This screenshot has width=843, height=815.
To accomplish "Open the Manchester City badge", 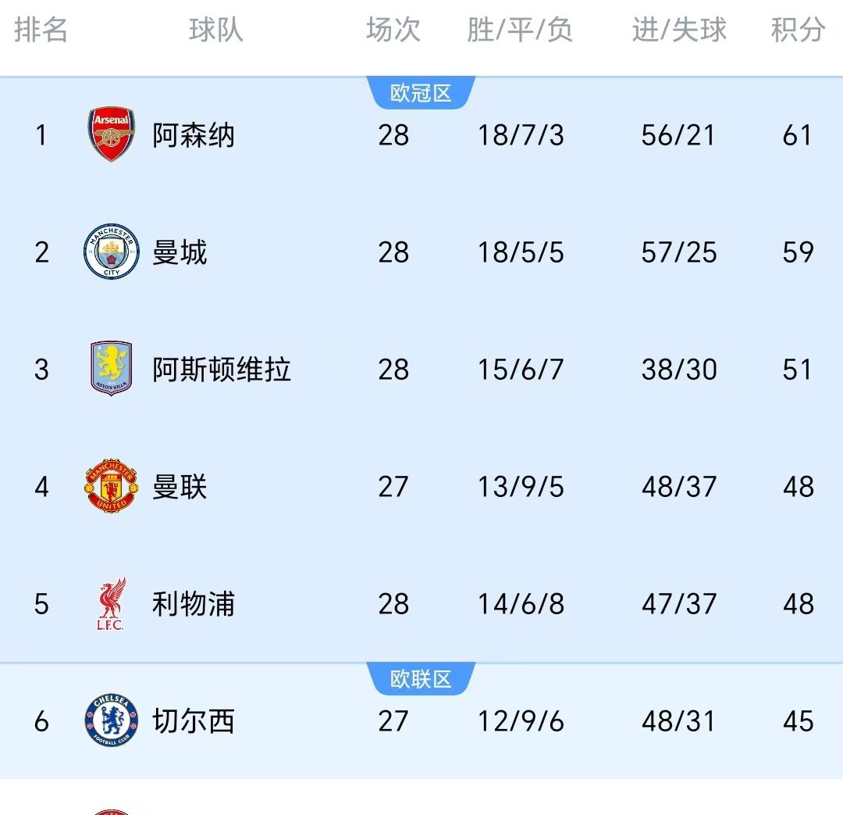I will pos(112,252).
